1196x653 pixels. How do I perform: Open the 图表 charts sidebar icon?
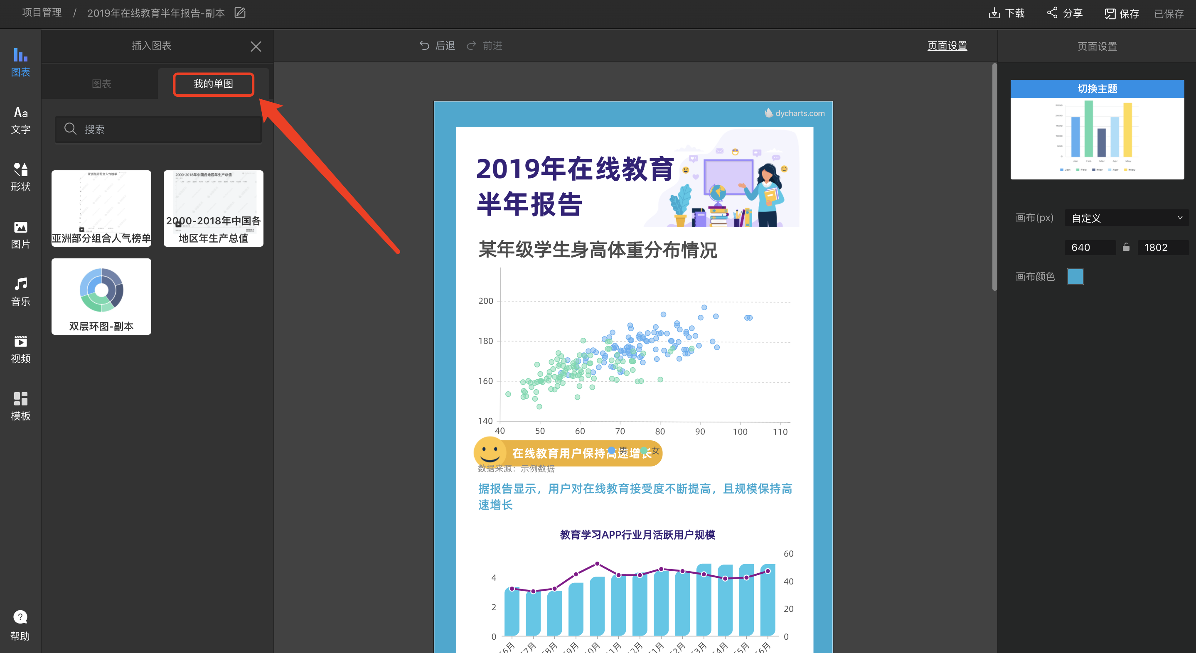20,62
